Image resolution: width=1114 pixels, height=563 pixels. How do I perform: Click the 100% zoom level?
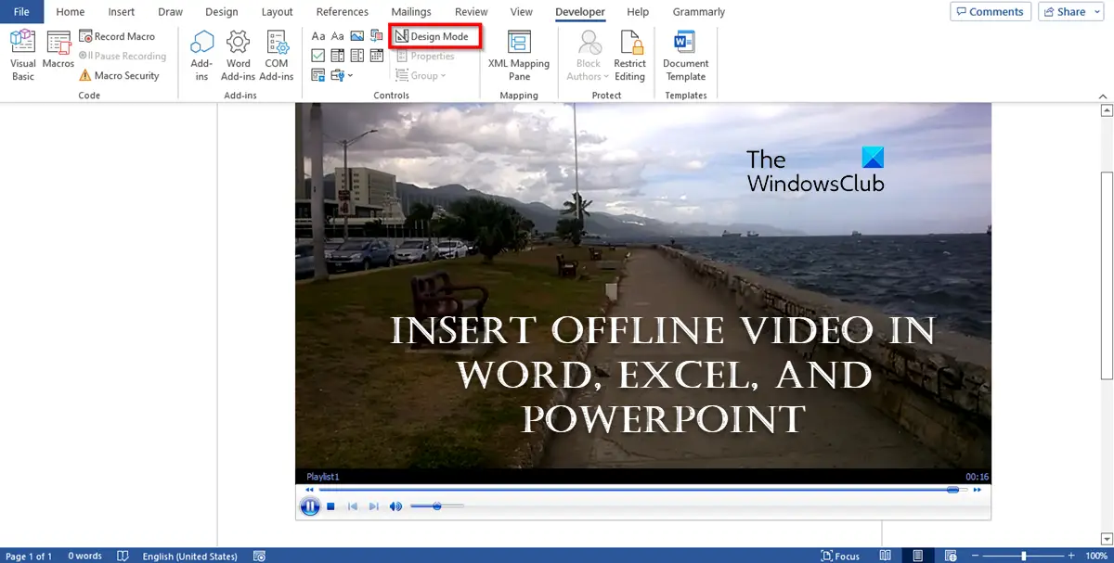pyautogui.click(x=1097, y=556)
